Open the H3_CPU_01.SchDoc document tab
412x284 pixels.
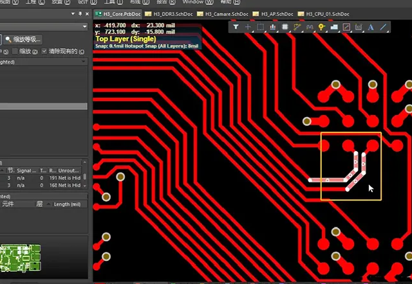pyautogui.click(x=329, y=13)
